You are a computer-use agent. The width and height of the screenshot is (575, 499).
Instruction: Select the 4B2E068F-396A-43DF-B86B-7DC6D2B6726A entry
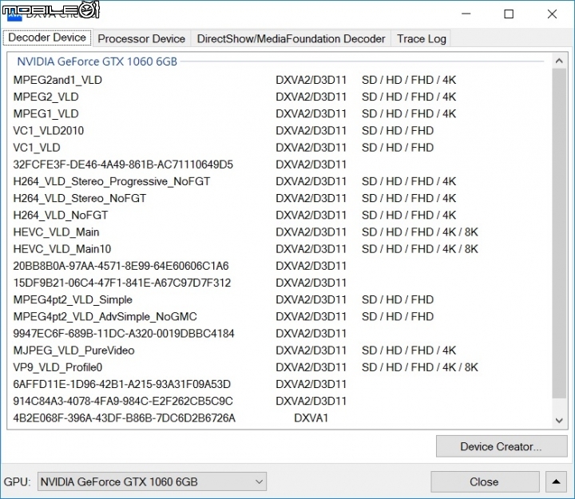[x=279, y=418]
